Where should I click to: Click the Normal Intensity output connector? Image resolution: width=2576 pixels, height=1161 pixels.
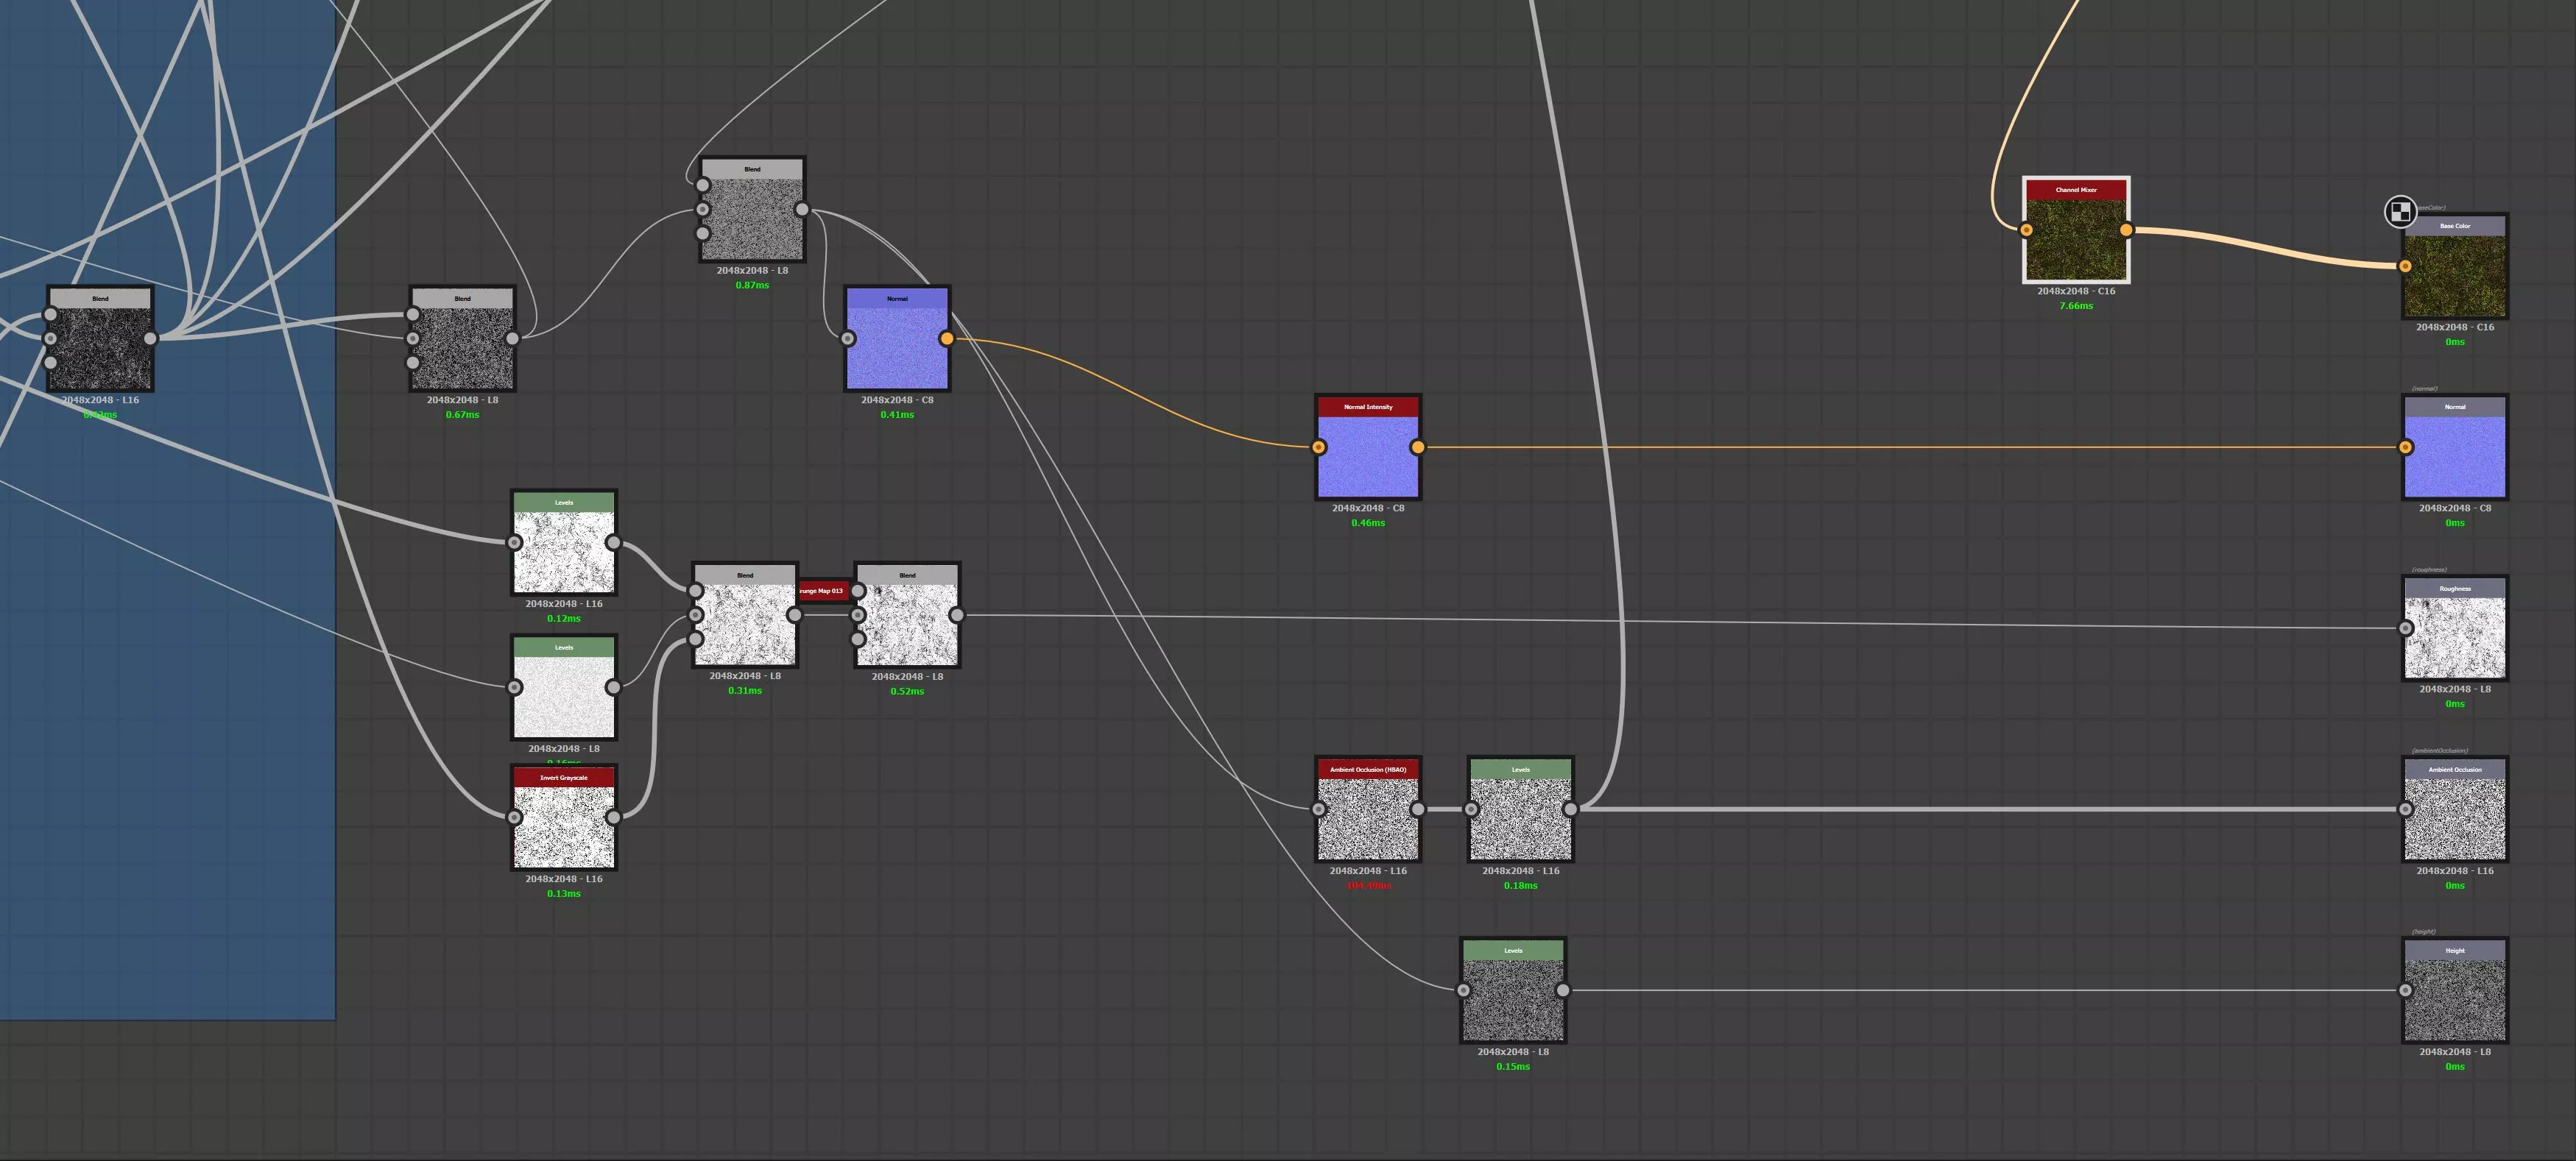[x=1418, y=447]
